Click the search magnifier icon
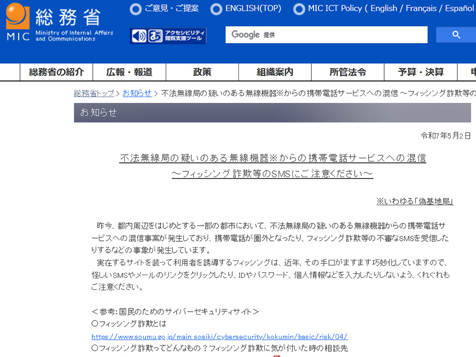The image size is (476, 357). (x=456, y=35)
